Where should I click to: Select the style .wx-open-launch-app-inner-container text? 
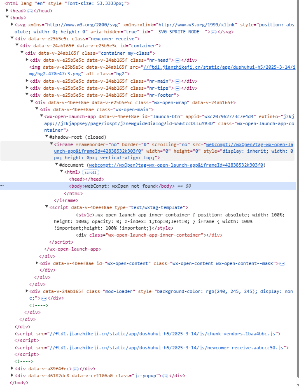click(169, 221)
